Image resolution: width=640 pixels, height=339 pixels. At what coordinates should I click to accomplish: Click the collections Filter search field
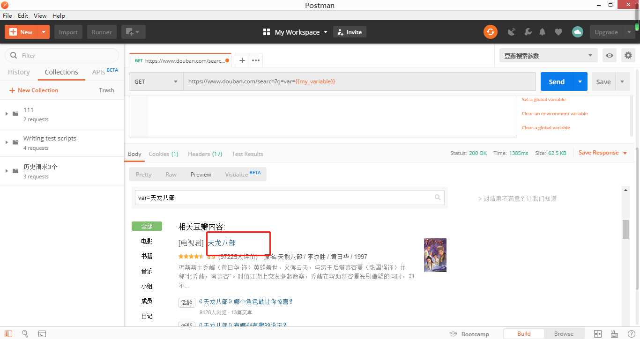pos(62,55)
